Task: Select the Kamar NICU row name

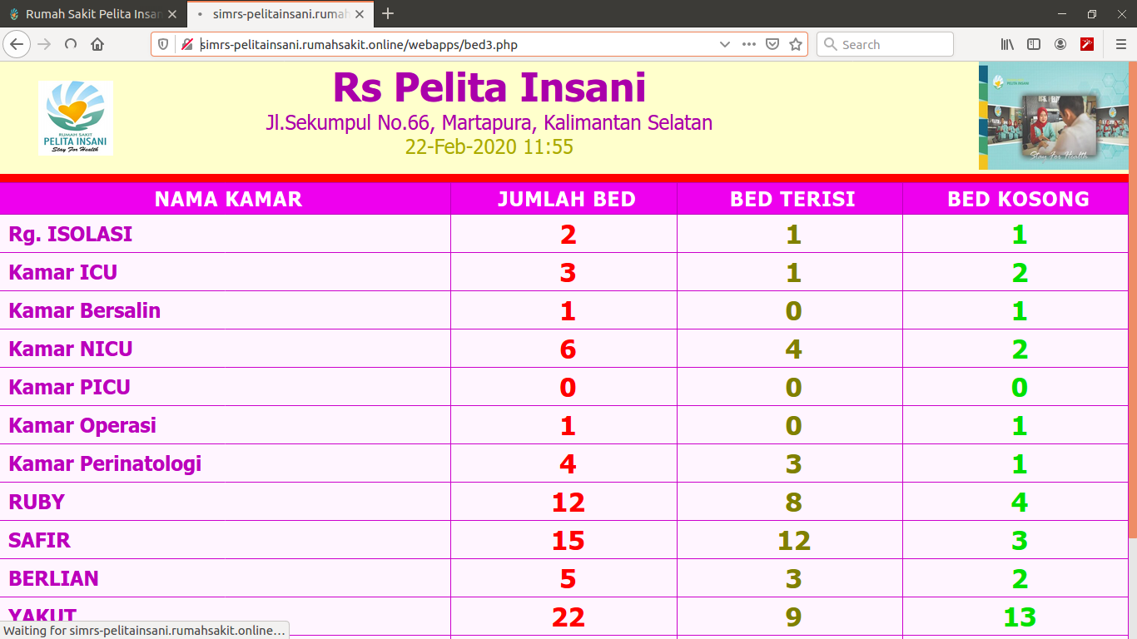Action: coord(70,349)
